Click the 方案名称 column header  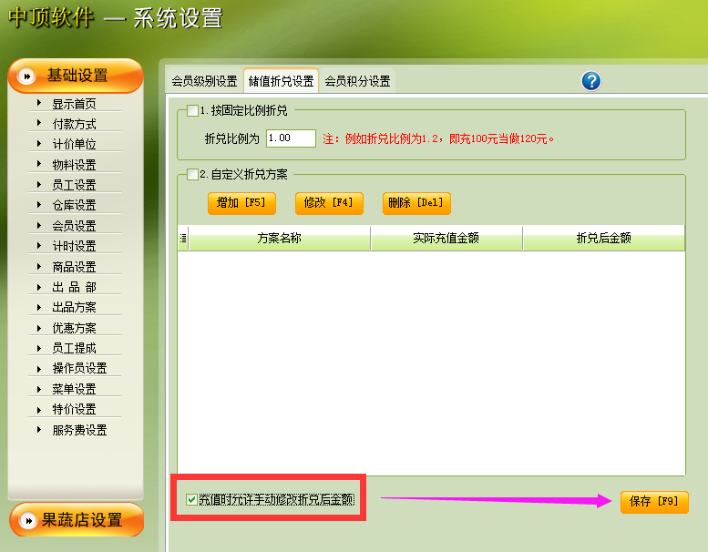(279, 239)
